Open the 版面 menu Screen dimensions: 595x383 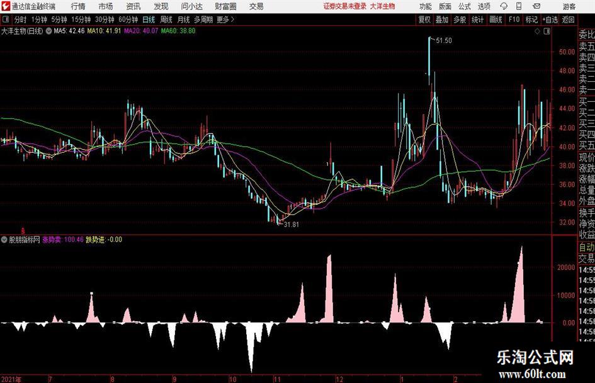[445, 6]
